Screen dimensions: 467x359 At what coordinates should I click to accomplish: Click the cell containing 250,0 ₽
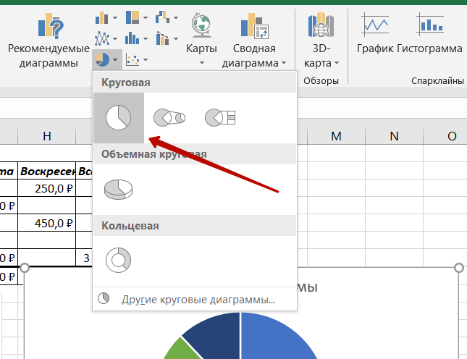[x=47, y=188]
